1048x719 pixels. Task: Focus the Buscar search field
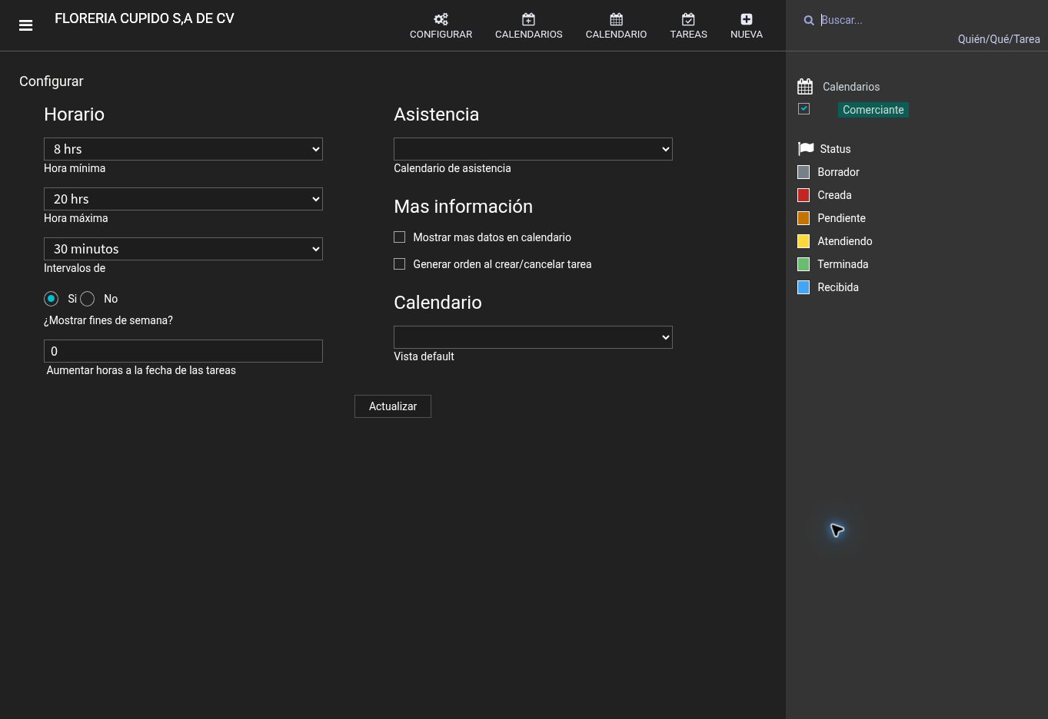pyautogui.click(x=927, y=20)
